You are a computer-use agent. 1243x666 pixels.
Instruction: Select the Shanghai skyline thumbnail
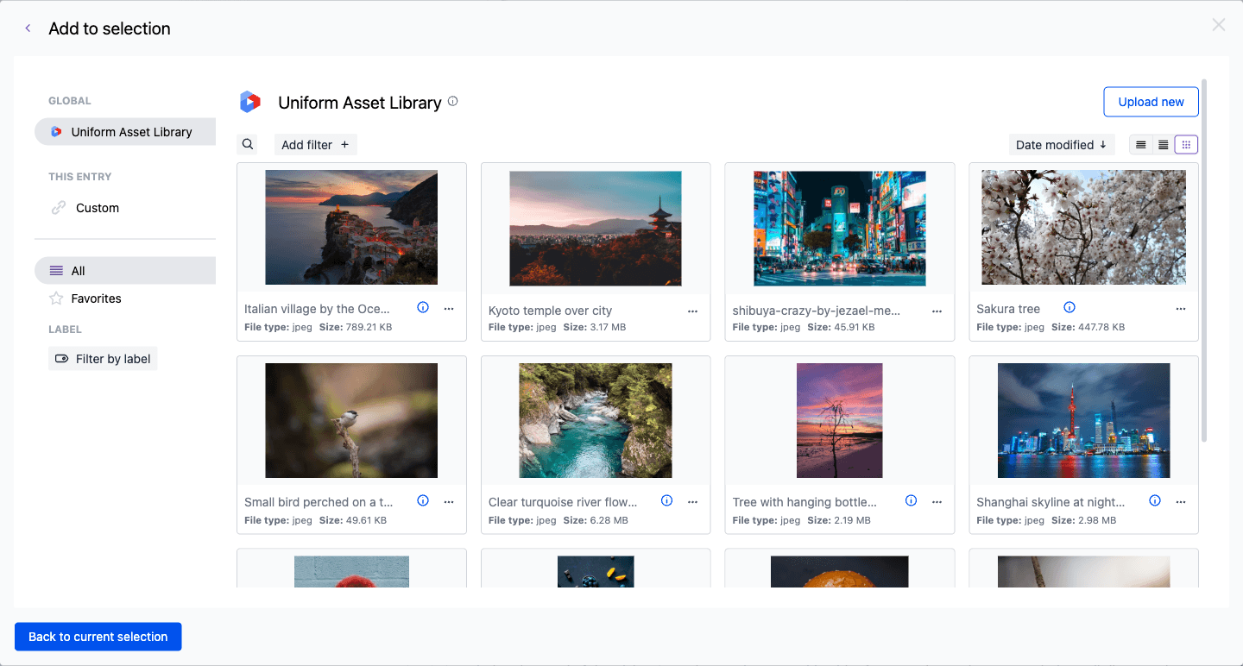tap(1084, 421)
